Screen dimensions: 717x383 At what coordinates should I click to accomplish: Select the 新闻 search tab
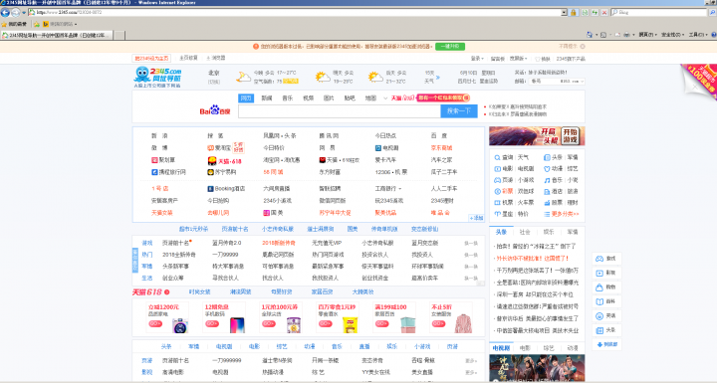(267, 98)
